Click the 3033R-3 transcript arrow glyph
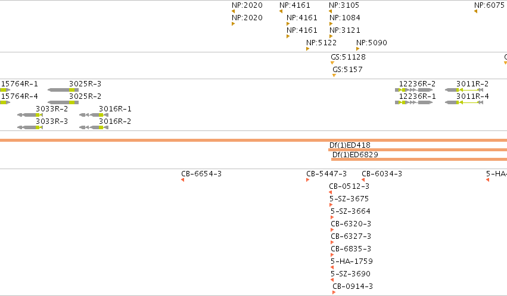This screenshot has width=507, height=296. click(x=30, y=127)
